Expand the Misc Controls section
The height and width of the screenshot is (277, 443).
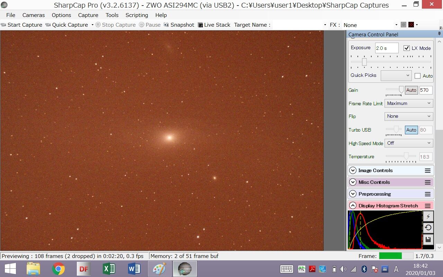click(x=353, y=182)
